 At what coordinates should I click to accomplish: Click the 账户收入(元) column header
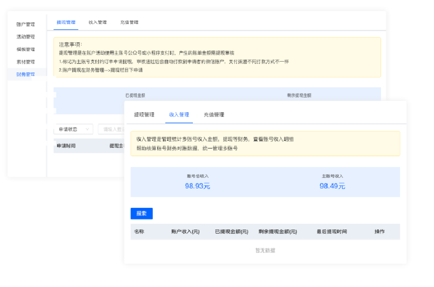[185, 231]
